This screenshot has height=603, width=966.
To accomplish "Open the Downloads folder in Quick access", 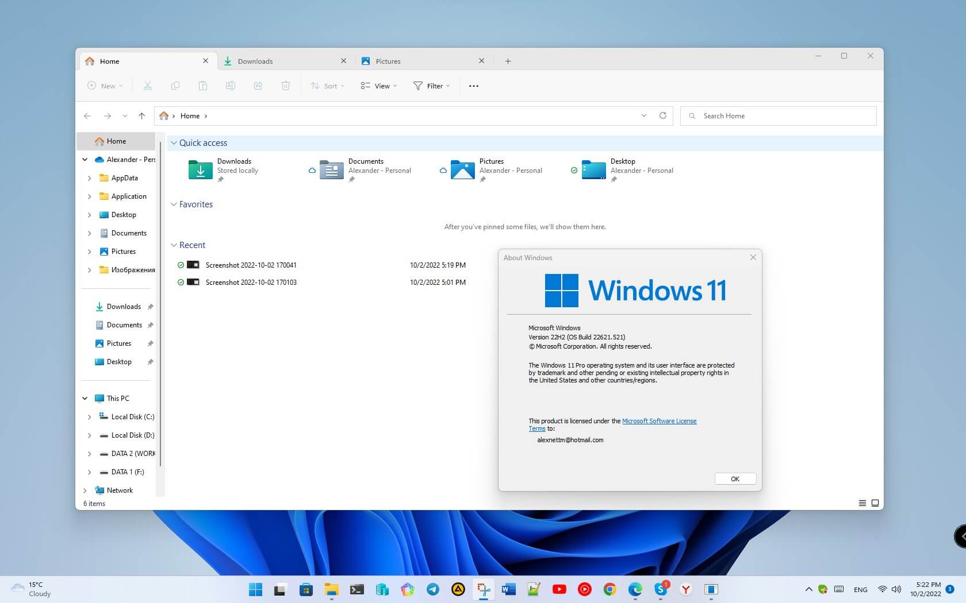I will (224, 170).
